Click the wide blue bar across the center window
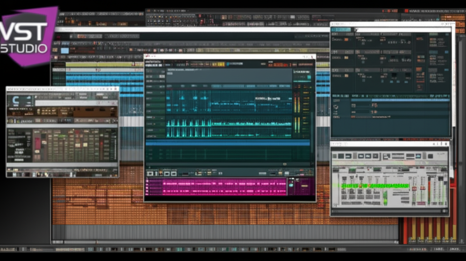Image resolution: width=466 pixels, height=261 pixels. [228, 143]
